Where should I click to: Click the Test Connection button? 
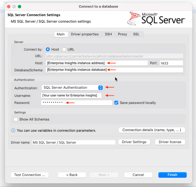coord(30,175)
